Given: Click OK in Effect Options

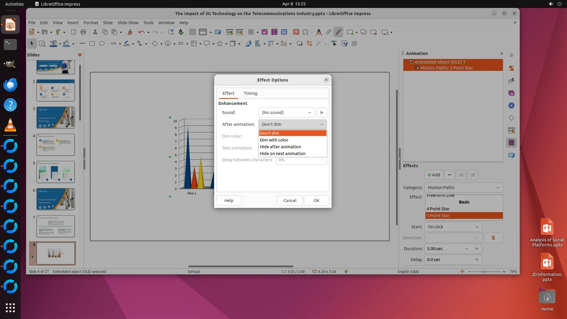Looking at the screenshot, I should coord(316,201).
